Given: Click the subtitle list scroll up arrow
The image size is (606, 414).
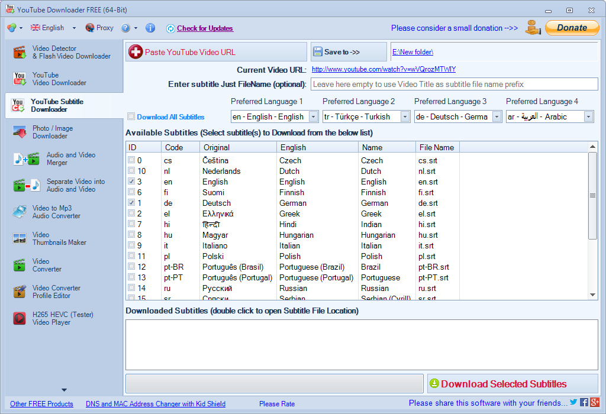Looking at the screenshot, I should click(592, 146).
